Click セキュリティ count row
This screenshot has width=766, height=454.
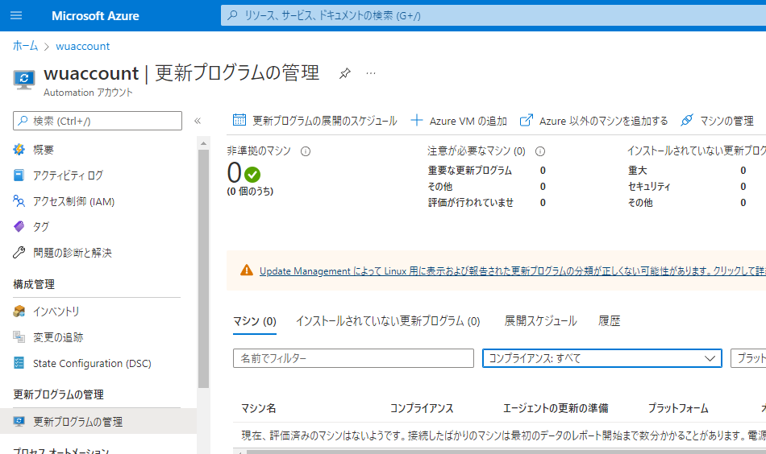pos(687,187)
